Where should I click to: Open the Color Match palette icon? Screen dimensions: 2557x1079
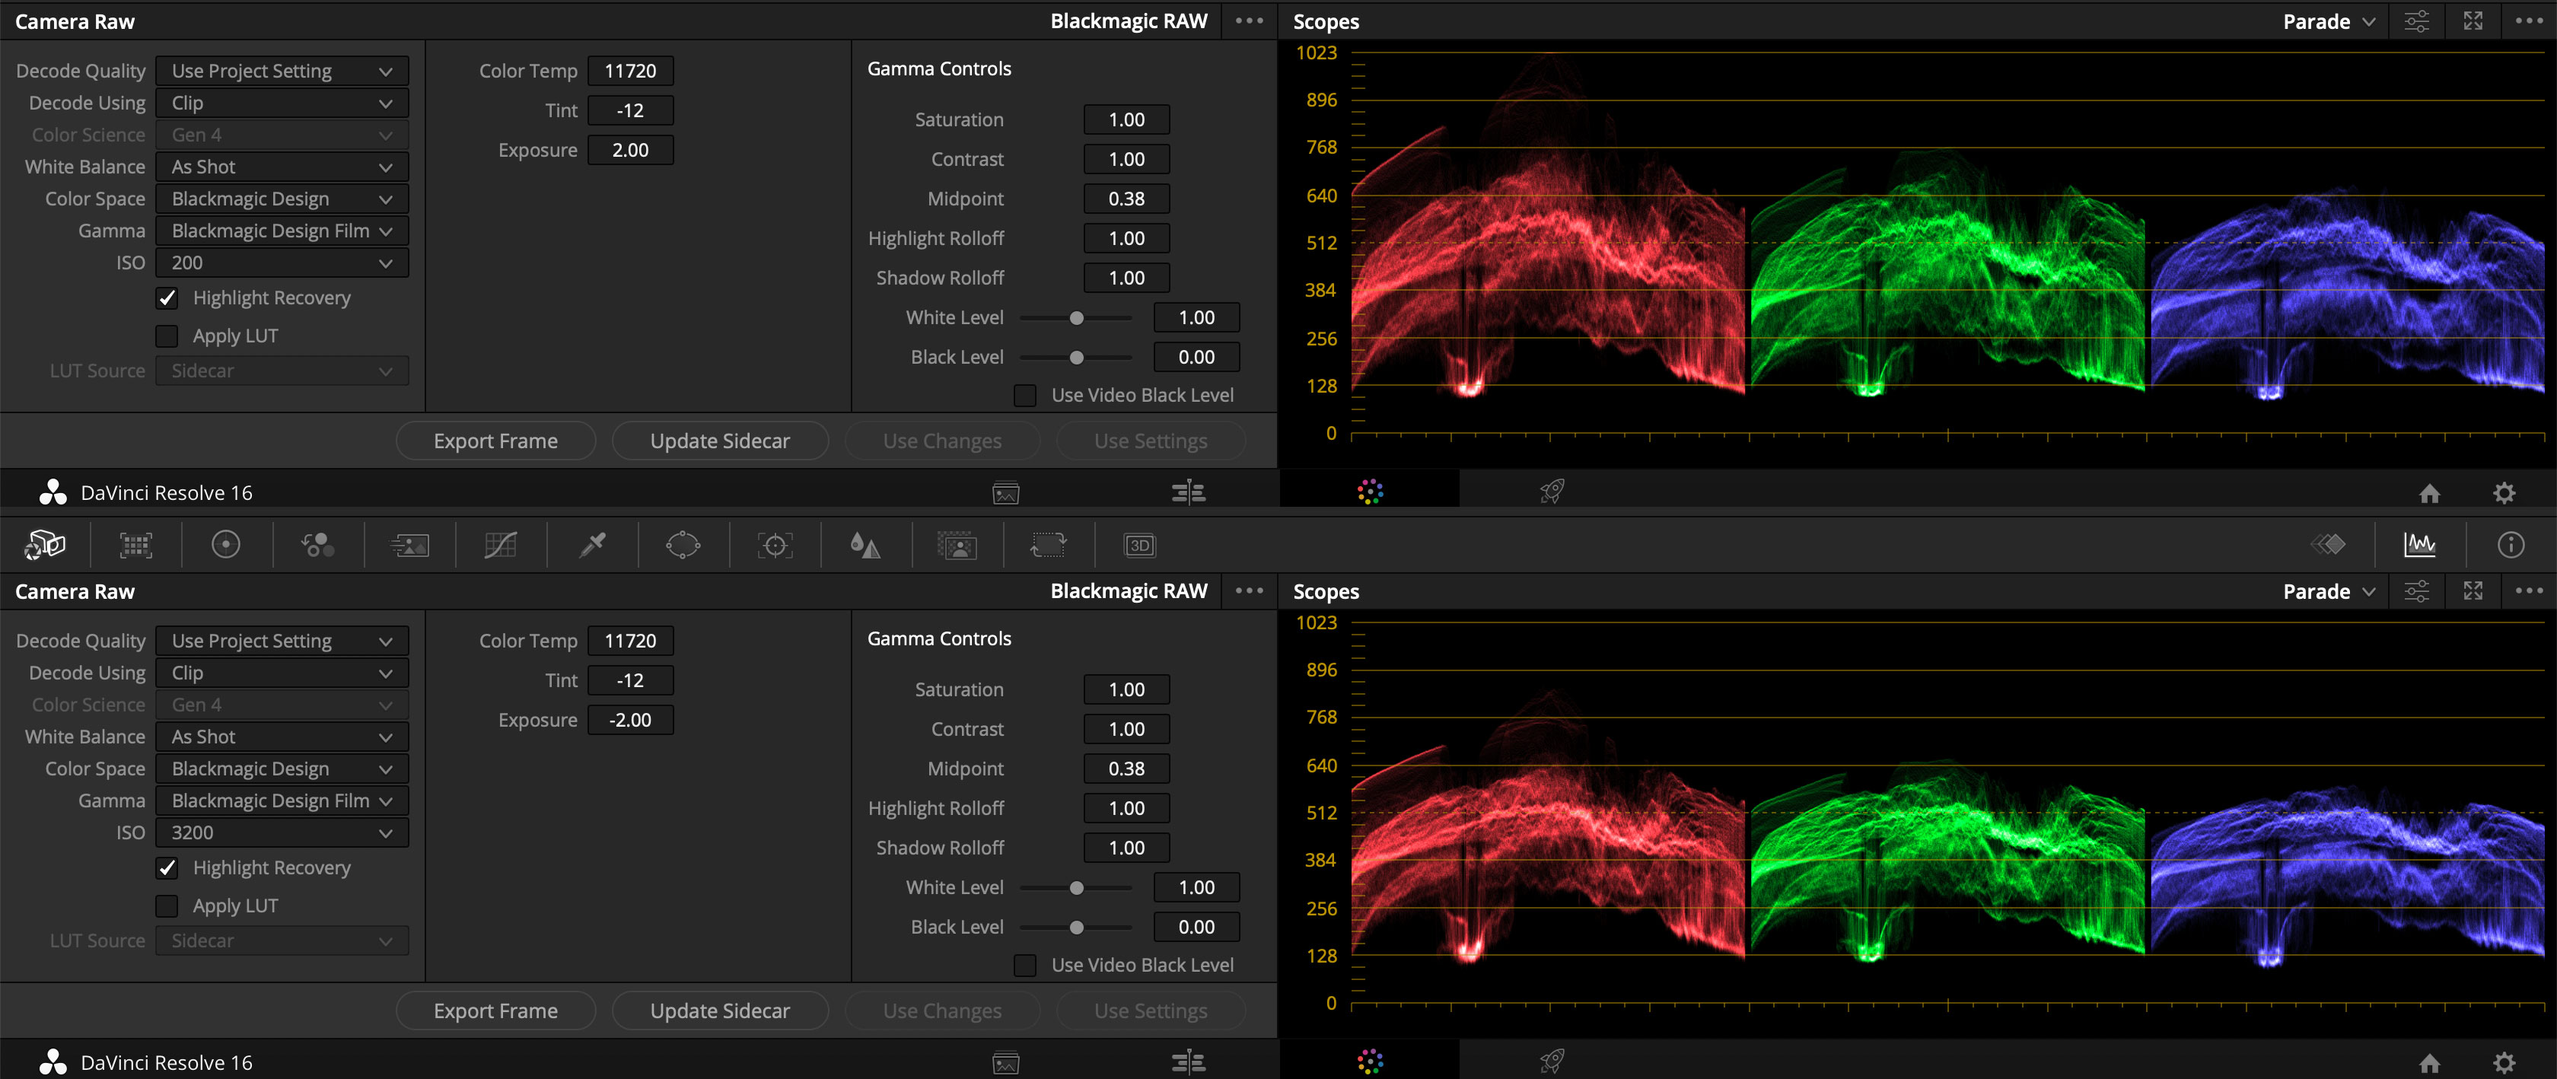136,544
